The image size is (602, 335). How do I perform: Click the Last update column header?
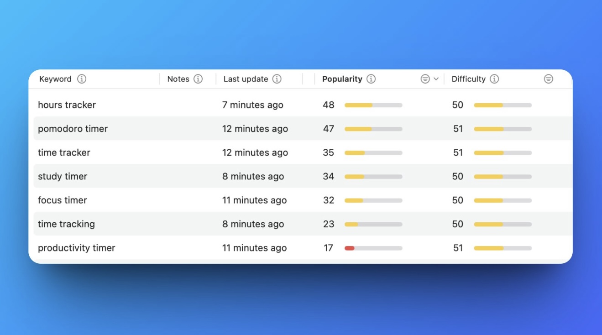coord(246,79)
